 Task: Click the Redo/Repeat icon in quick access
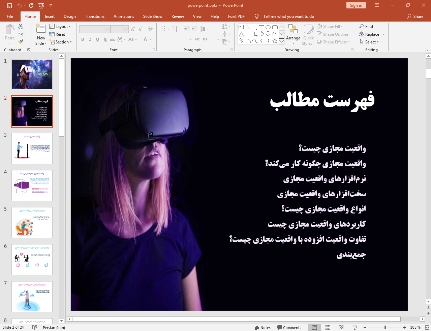(31, 5)
